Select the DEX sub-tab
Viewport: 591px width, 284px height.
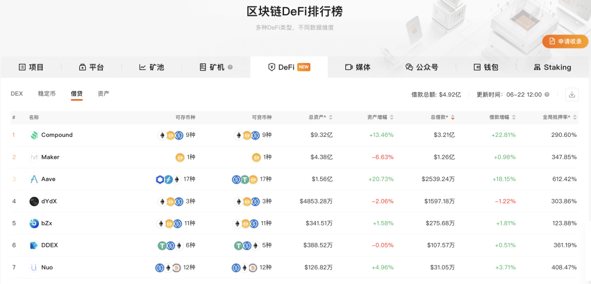pyautogui.click(x=17, y=94)
